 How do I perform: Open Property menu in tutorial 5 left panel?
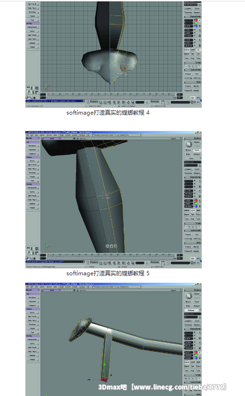coord(32,154)
